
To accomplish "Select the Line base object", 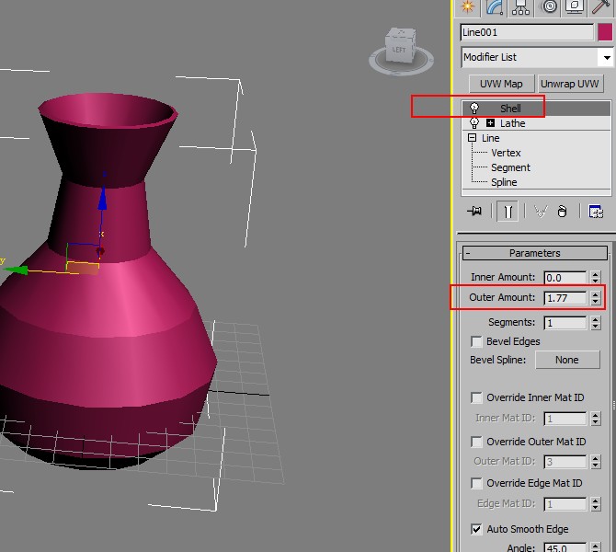I will [x=490, y=138].
